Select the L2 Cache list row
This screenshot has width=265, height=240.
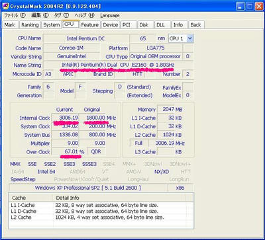coord(101,218)
